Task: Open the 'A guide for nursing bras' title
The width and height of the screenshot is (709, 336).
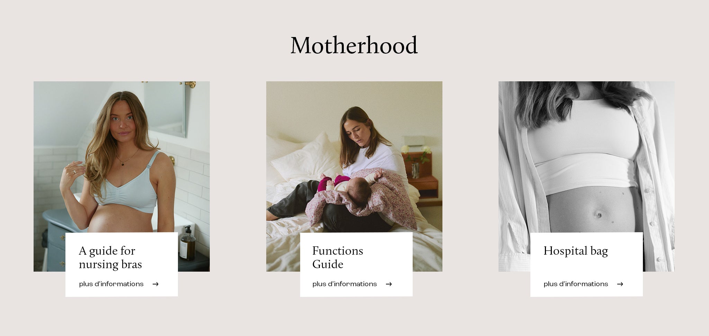Action: coord(110,257)
